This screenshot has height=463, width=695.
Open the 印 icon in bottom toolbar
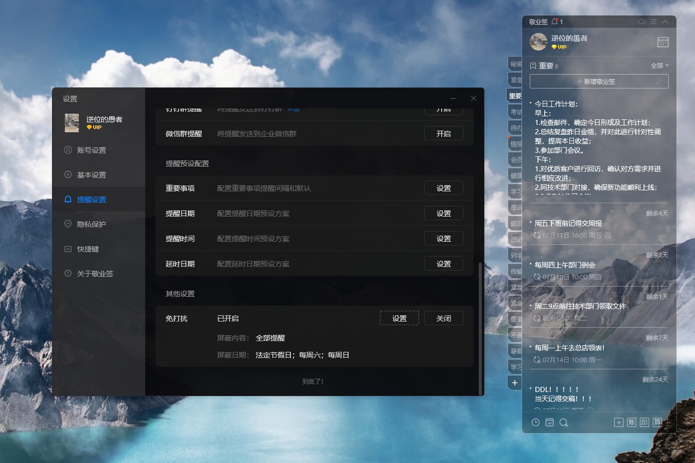[645, 422]
